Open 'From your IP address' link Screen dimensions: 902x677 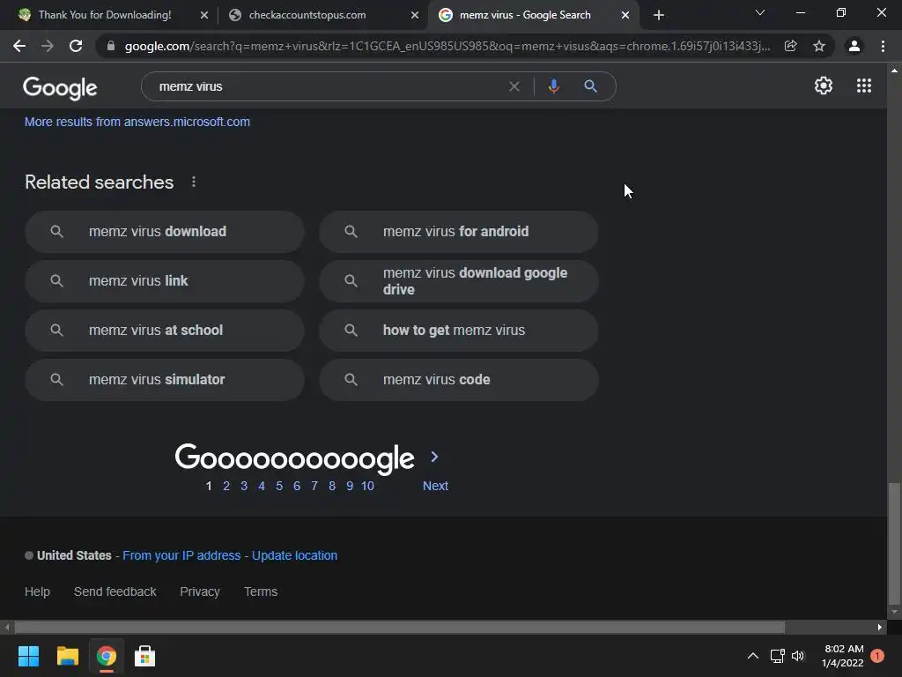tap(181, 555)
